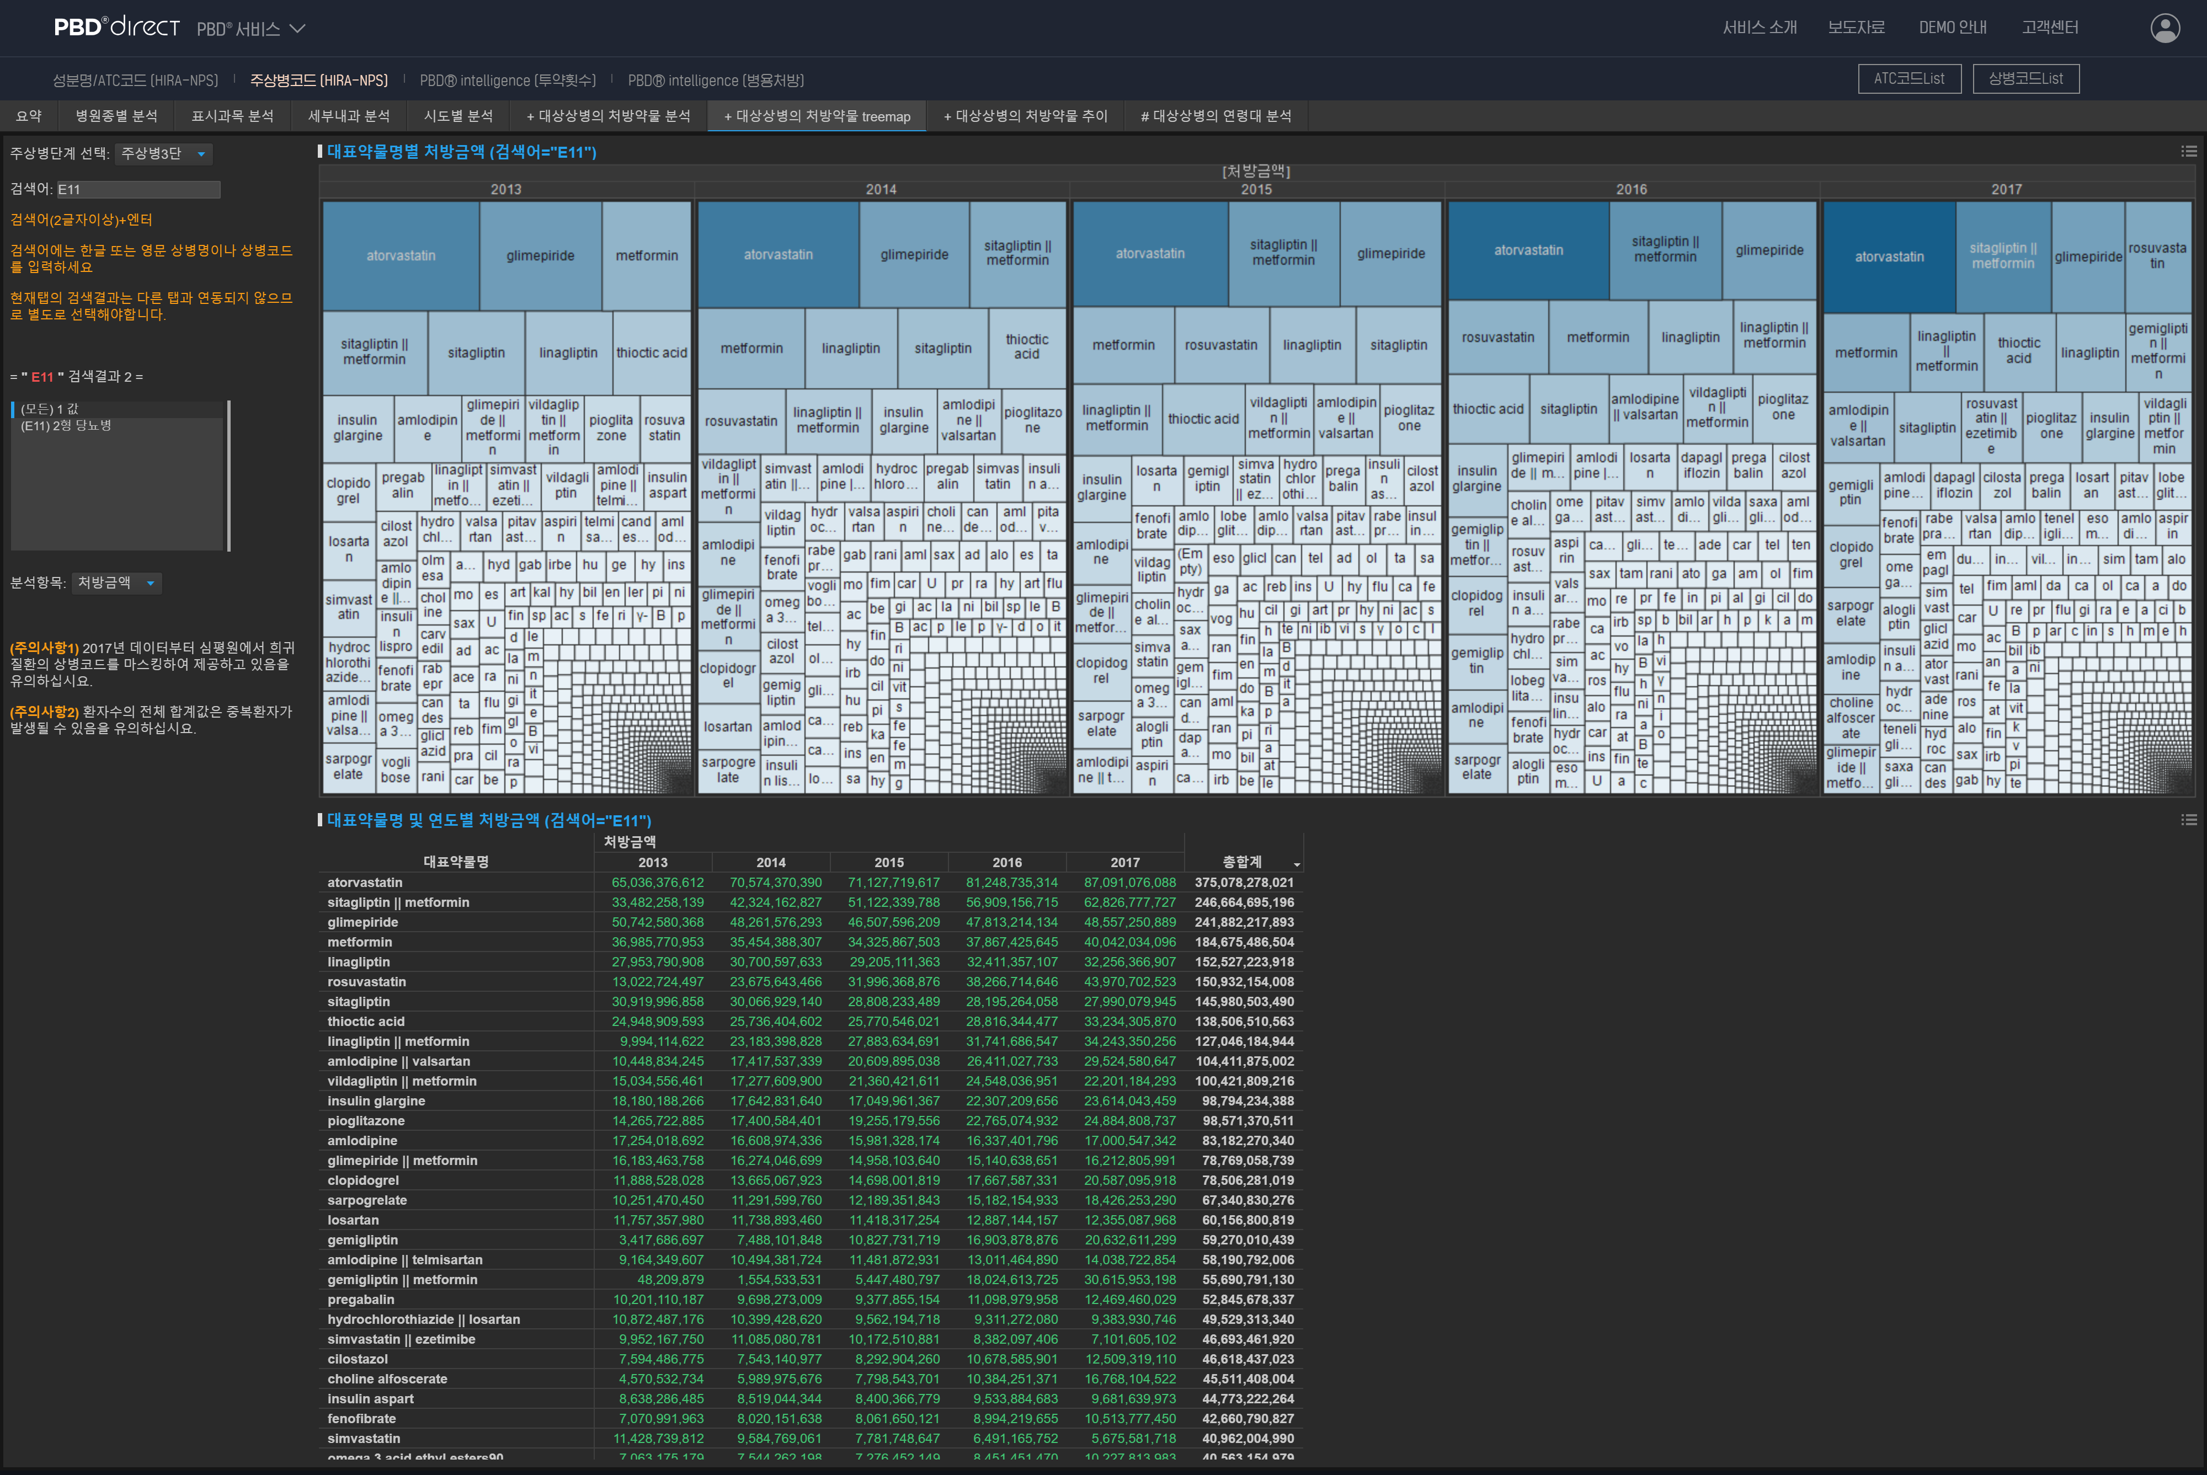
Task: Open the 주상병3단 level dropdown
Action: coord(164,153)
